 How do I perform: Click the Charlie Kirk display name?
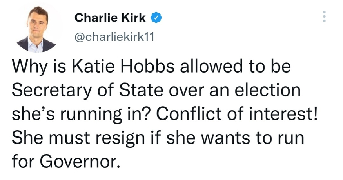pyautogui.click(x=110, y=17)
